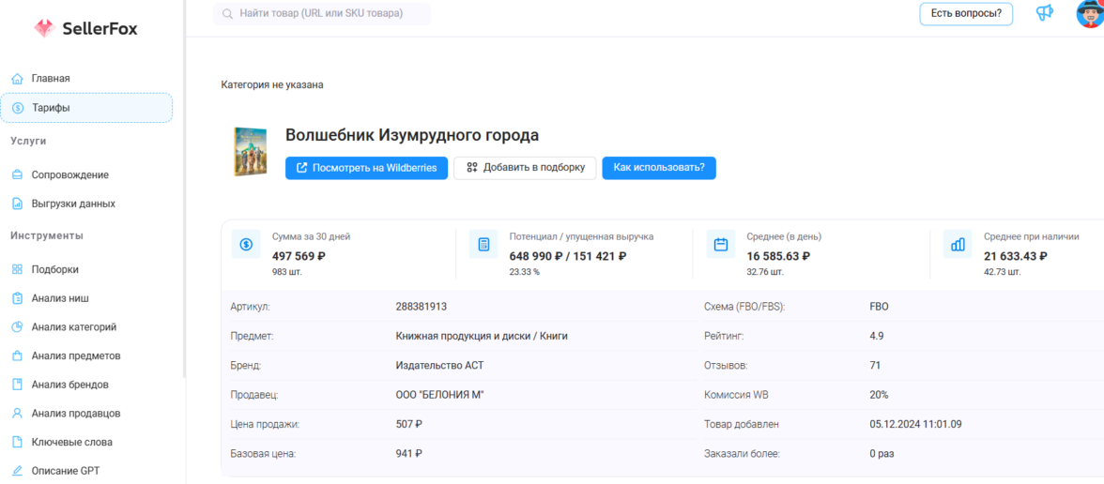1104x484 pixels.
Task: Select Тарифы in the sidebar
Action: (x=51, y=108)
